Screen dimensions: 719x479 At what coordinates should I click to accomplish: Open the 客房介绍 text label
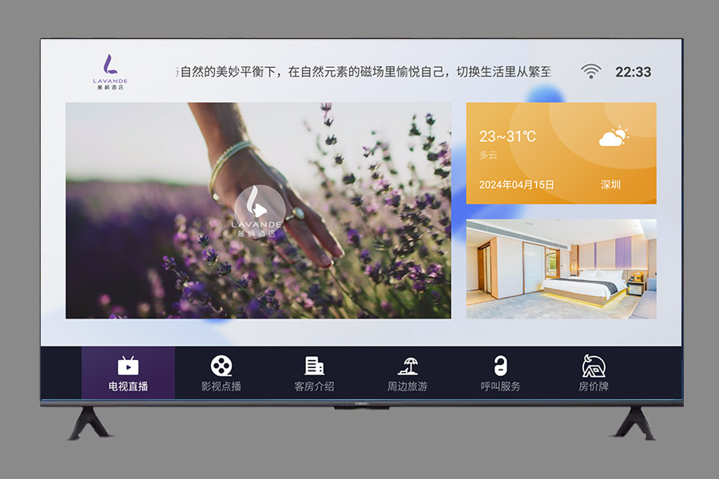pyautogui.click(x=314, y=386)
